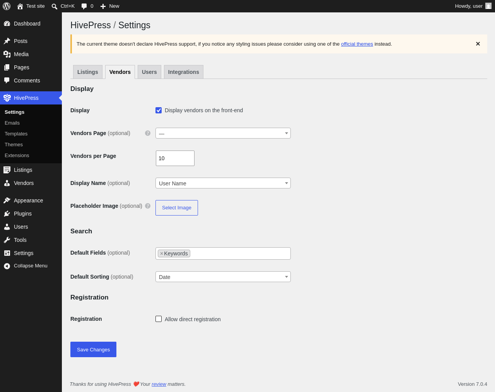Click the Media icon in sidebar
The height and width of the screenshot is (392, 495).
[x=7, y=54]
